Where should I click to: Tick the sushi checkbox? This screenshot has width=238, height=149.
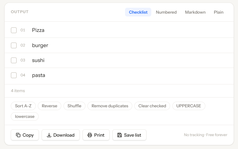click(x=14, y=60)
